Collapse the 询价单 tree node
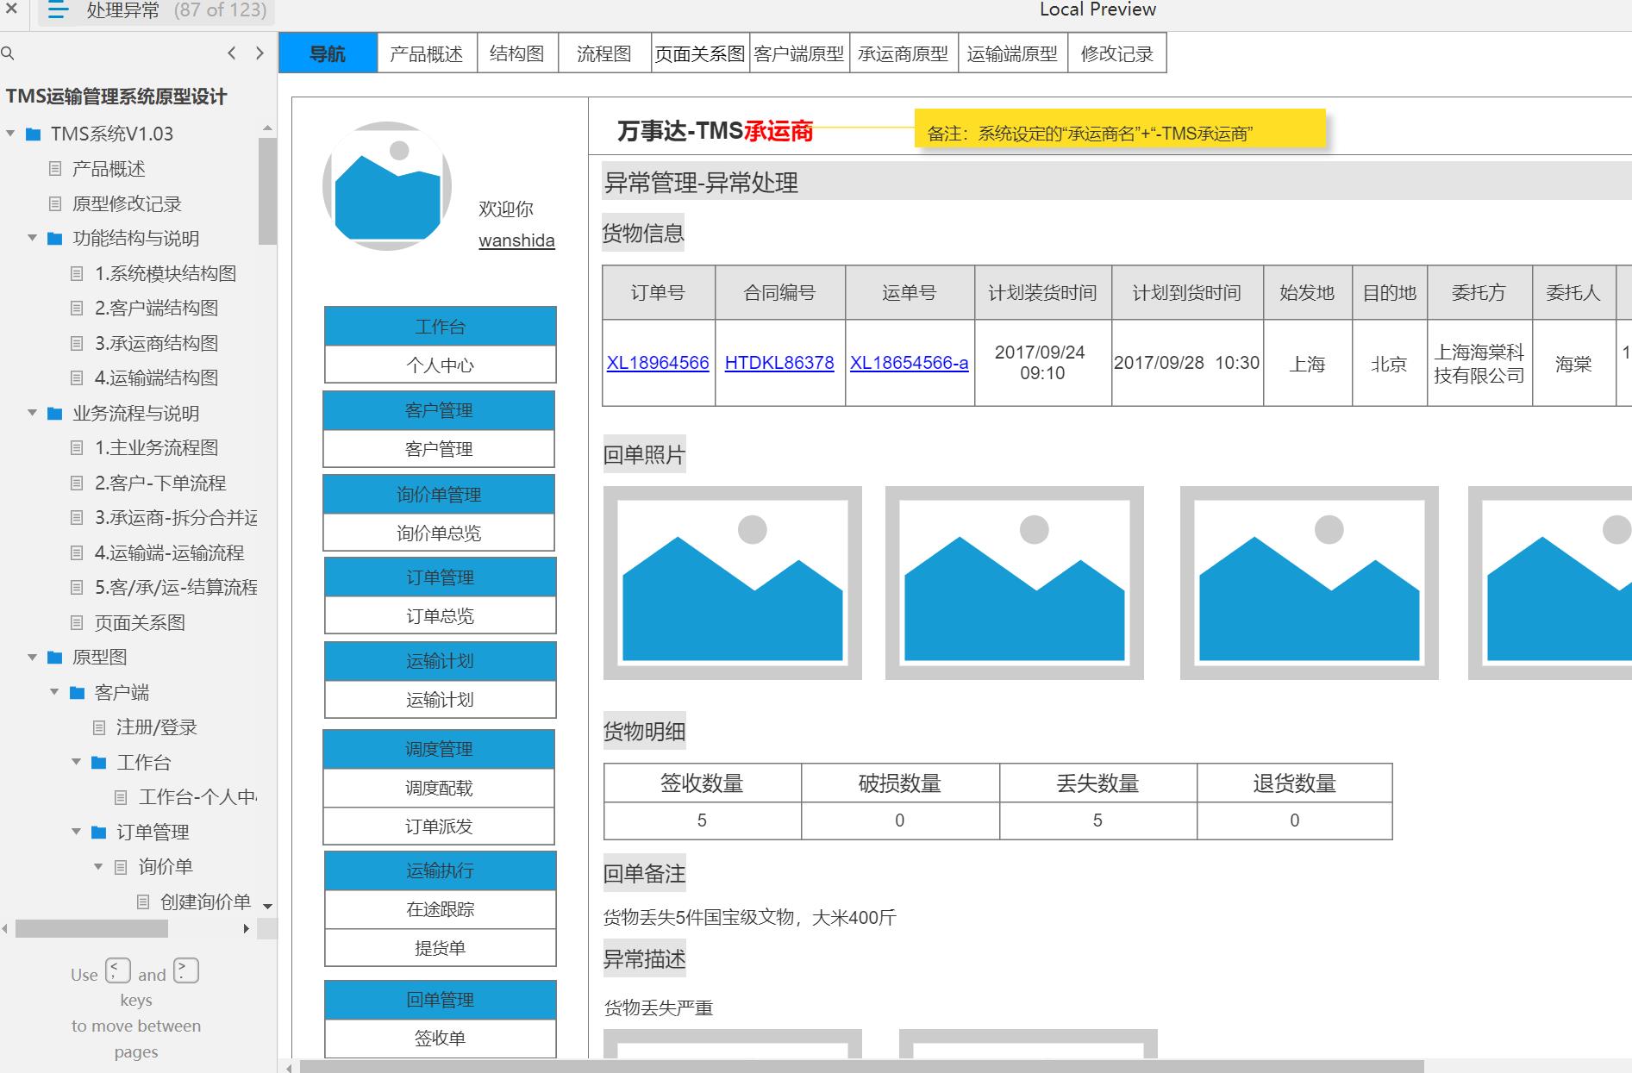 [x=98, y=866]
